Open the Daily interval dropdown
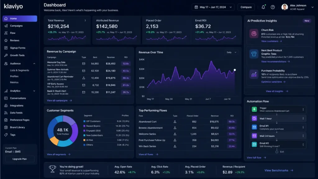Image resolution: width=318 pixels, height=179 pixels. tap(231, 52)
